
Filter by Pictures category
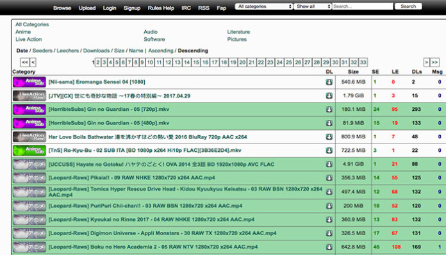coord(236,39)
